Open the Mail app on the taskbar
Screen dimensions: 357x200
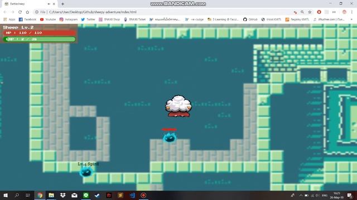point(74,195)
